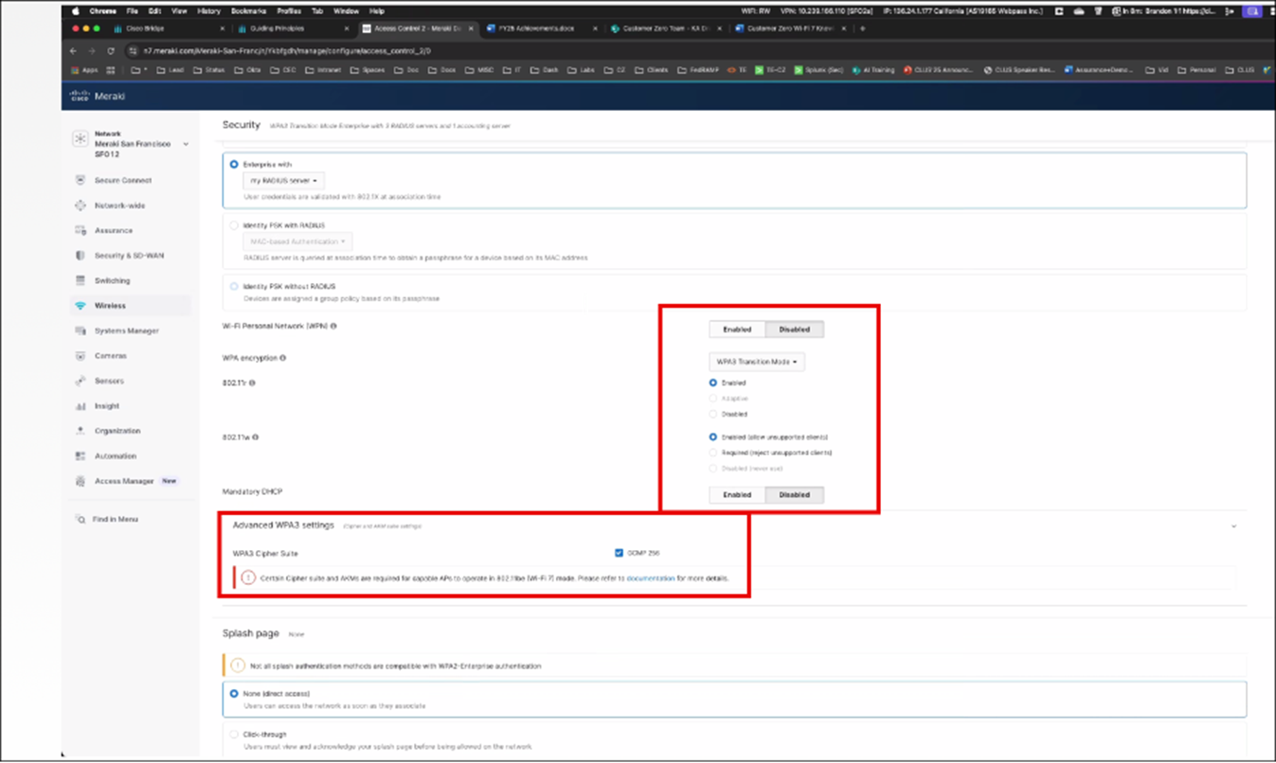The width and height of the screenshot is (1276, 763).
Task: Open Cameras via its sidebar icon
Action: 81,356
